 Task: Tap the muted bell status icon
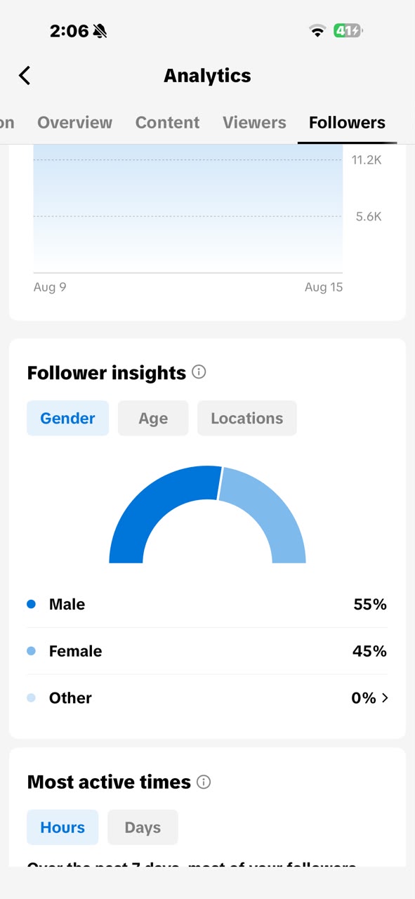tap(100, 31)
